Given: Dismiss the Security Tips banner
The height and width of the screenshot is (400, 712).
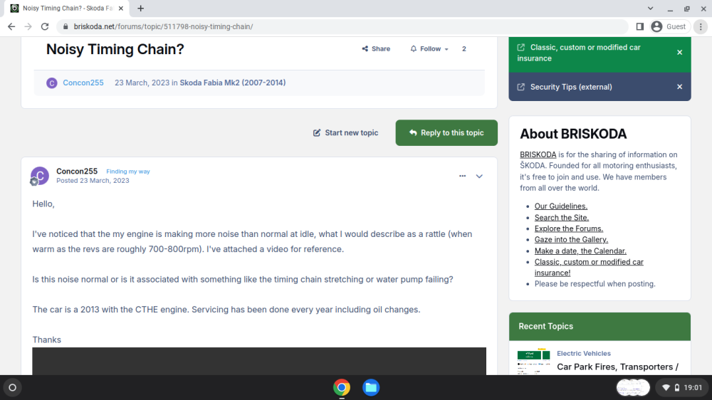Looking at the screenshot, I should (680, 87).
